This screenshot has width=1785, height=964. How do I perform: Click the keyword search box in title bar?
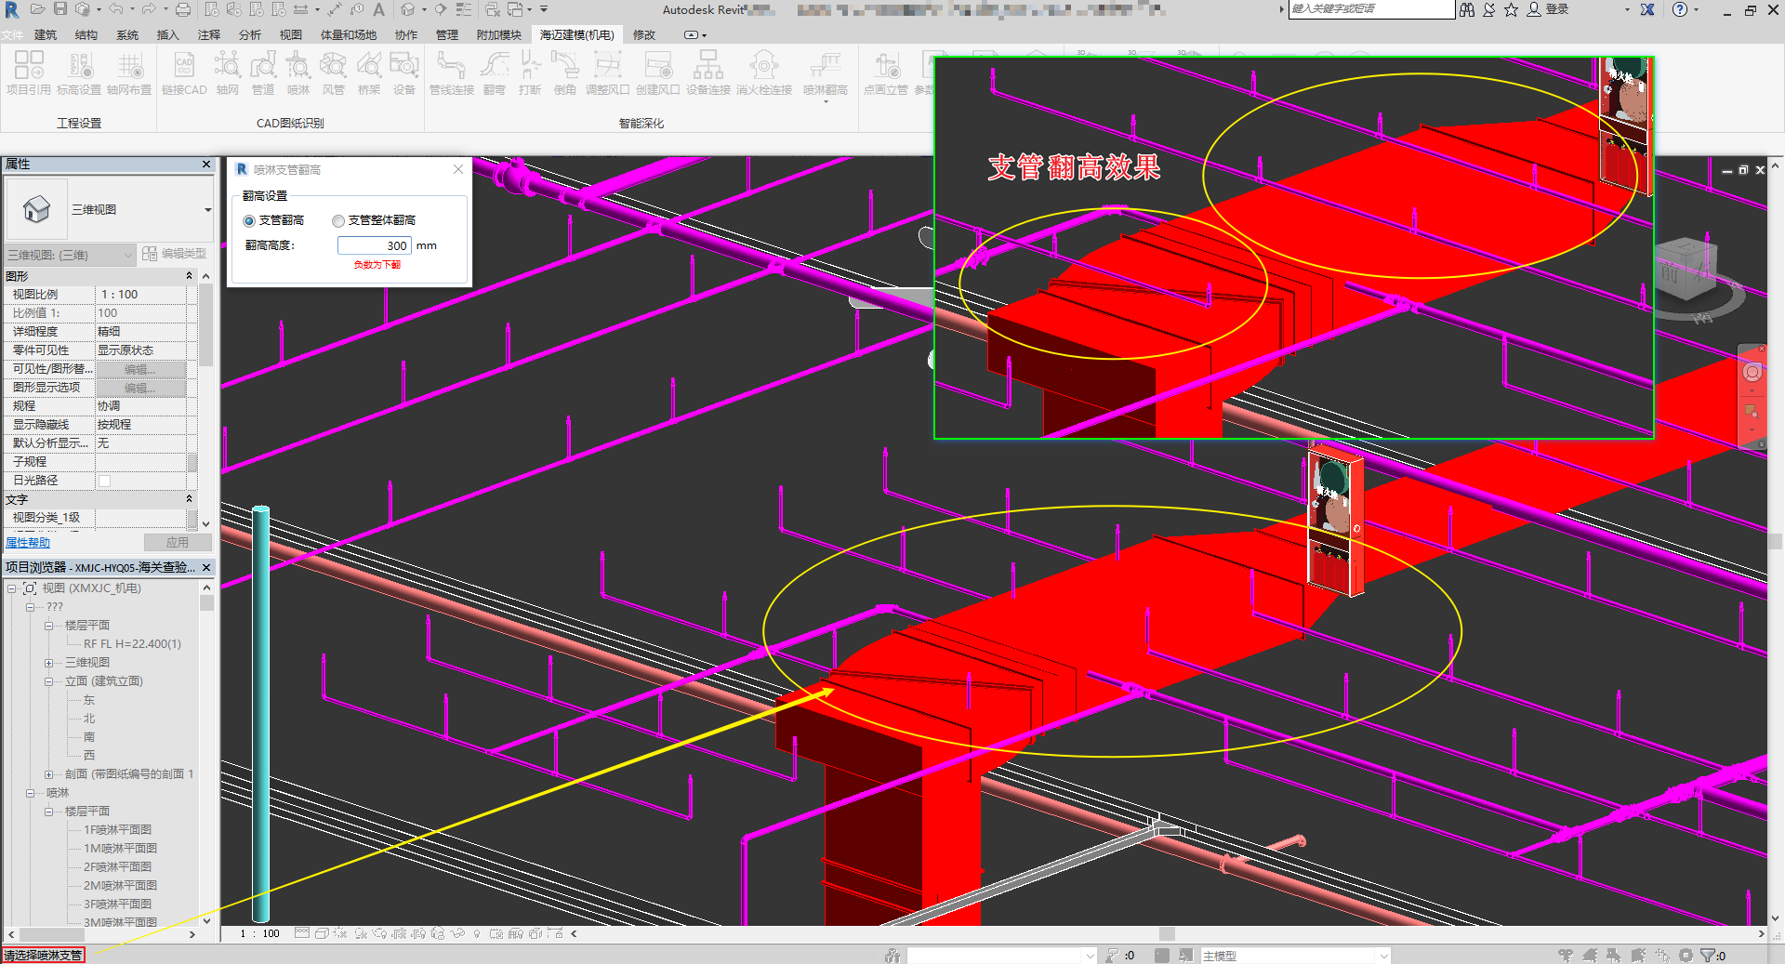click(1371, 9)
